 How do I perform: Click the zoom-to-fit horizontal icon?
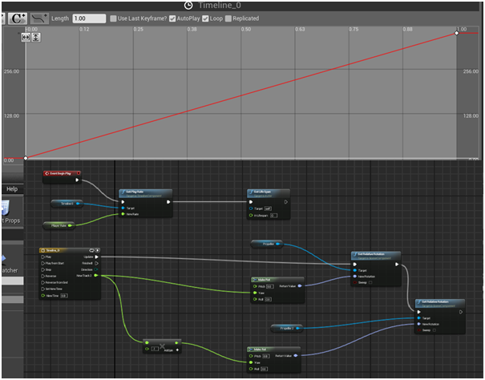(x=26, y=38)
